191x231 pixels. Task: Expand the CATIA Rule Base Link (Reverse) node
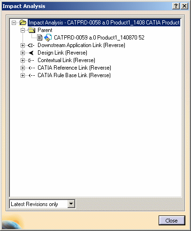click(x=23, y=75)
